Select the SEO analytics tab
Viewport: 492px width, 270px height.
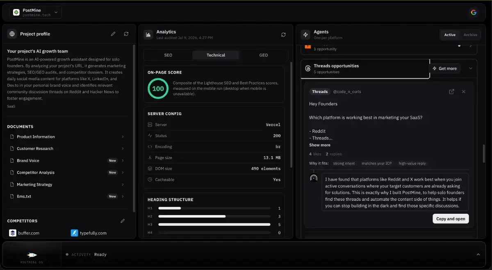click(x=168, y=55)
